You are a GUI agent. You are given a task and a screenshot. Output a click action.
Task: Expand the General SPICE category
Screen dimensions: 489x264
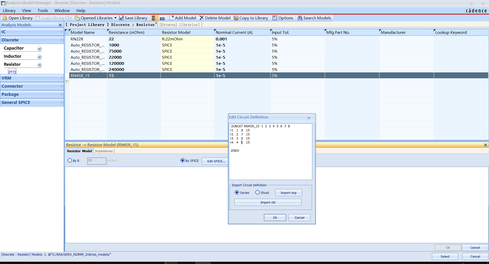(61, 102)
